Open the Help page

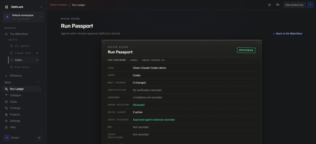pyautogui.click(x=13, y=127)
